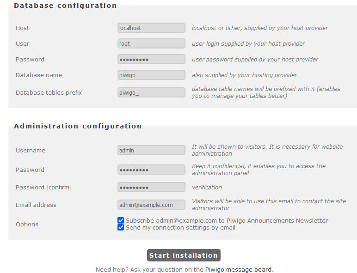The width and height of the screenshot is (357, 273).
Task: Focus the database User field containing root
Action: pos(151,43)
